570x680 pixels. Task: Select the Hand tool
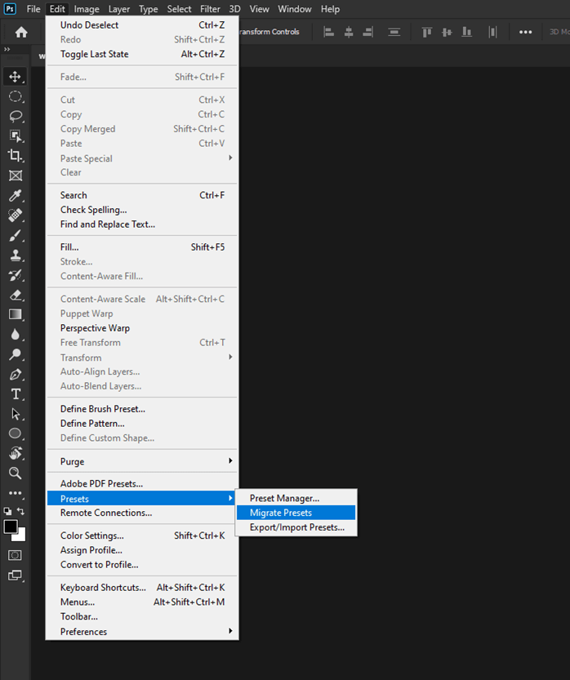(16, 453)
